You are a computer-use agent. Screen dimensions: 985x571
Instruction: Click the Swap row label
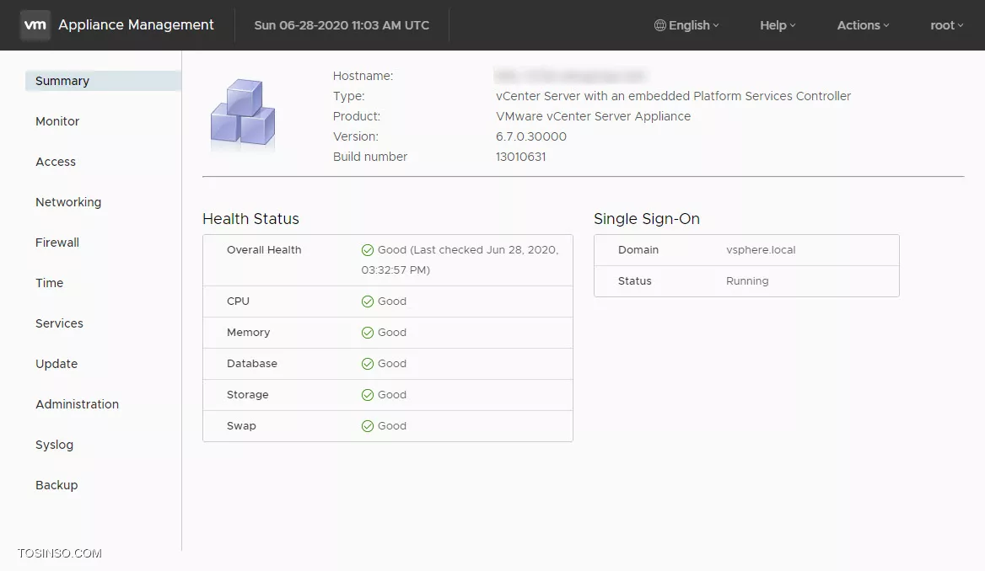coord(241,426)
